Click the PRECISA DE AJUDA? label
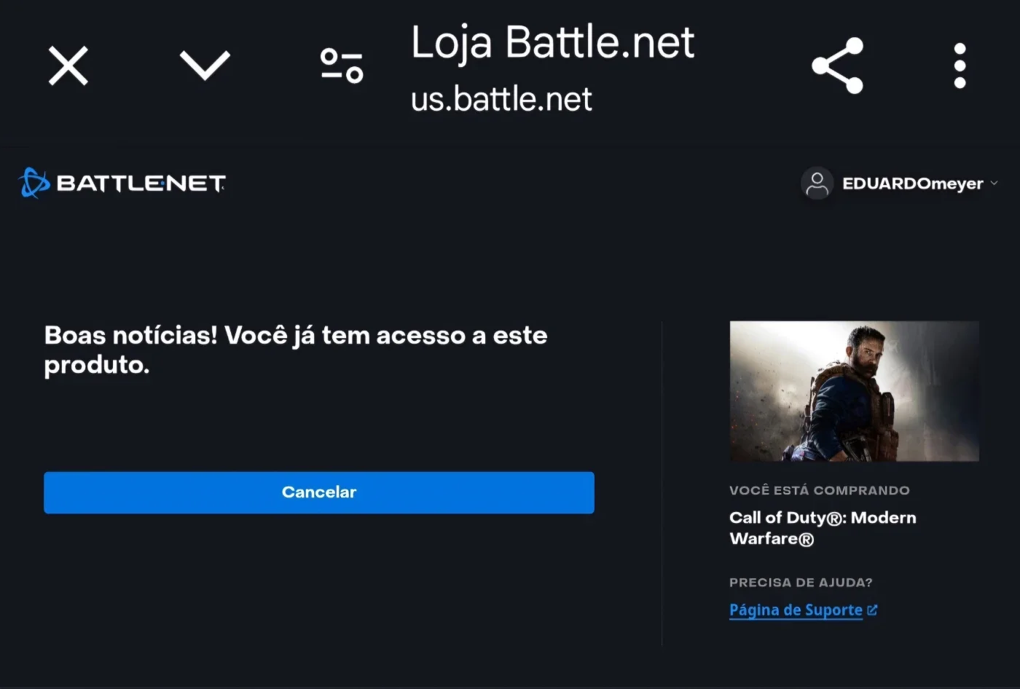Screen dimensions: 1020x689 click(x=801, y=583)
